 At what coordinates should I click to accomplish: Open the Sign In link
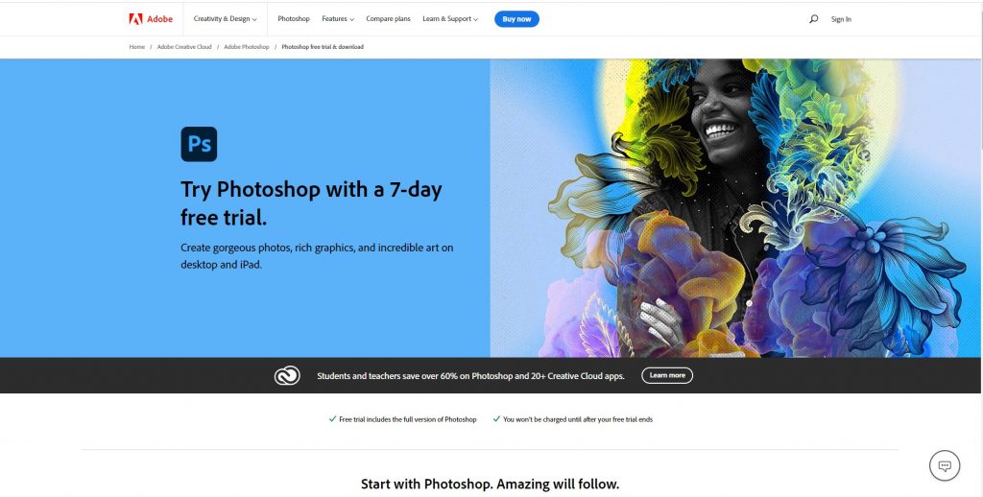tap(841, 19)
